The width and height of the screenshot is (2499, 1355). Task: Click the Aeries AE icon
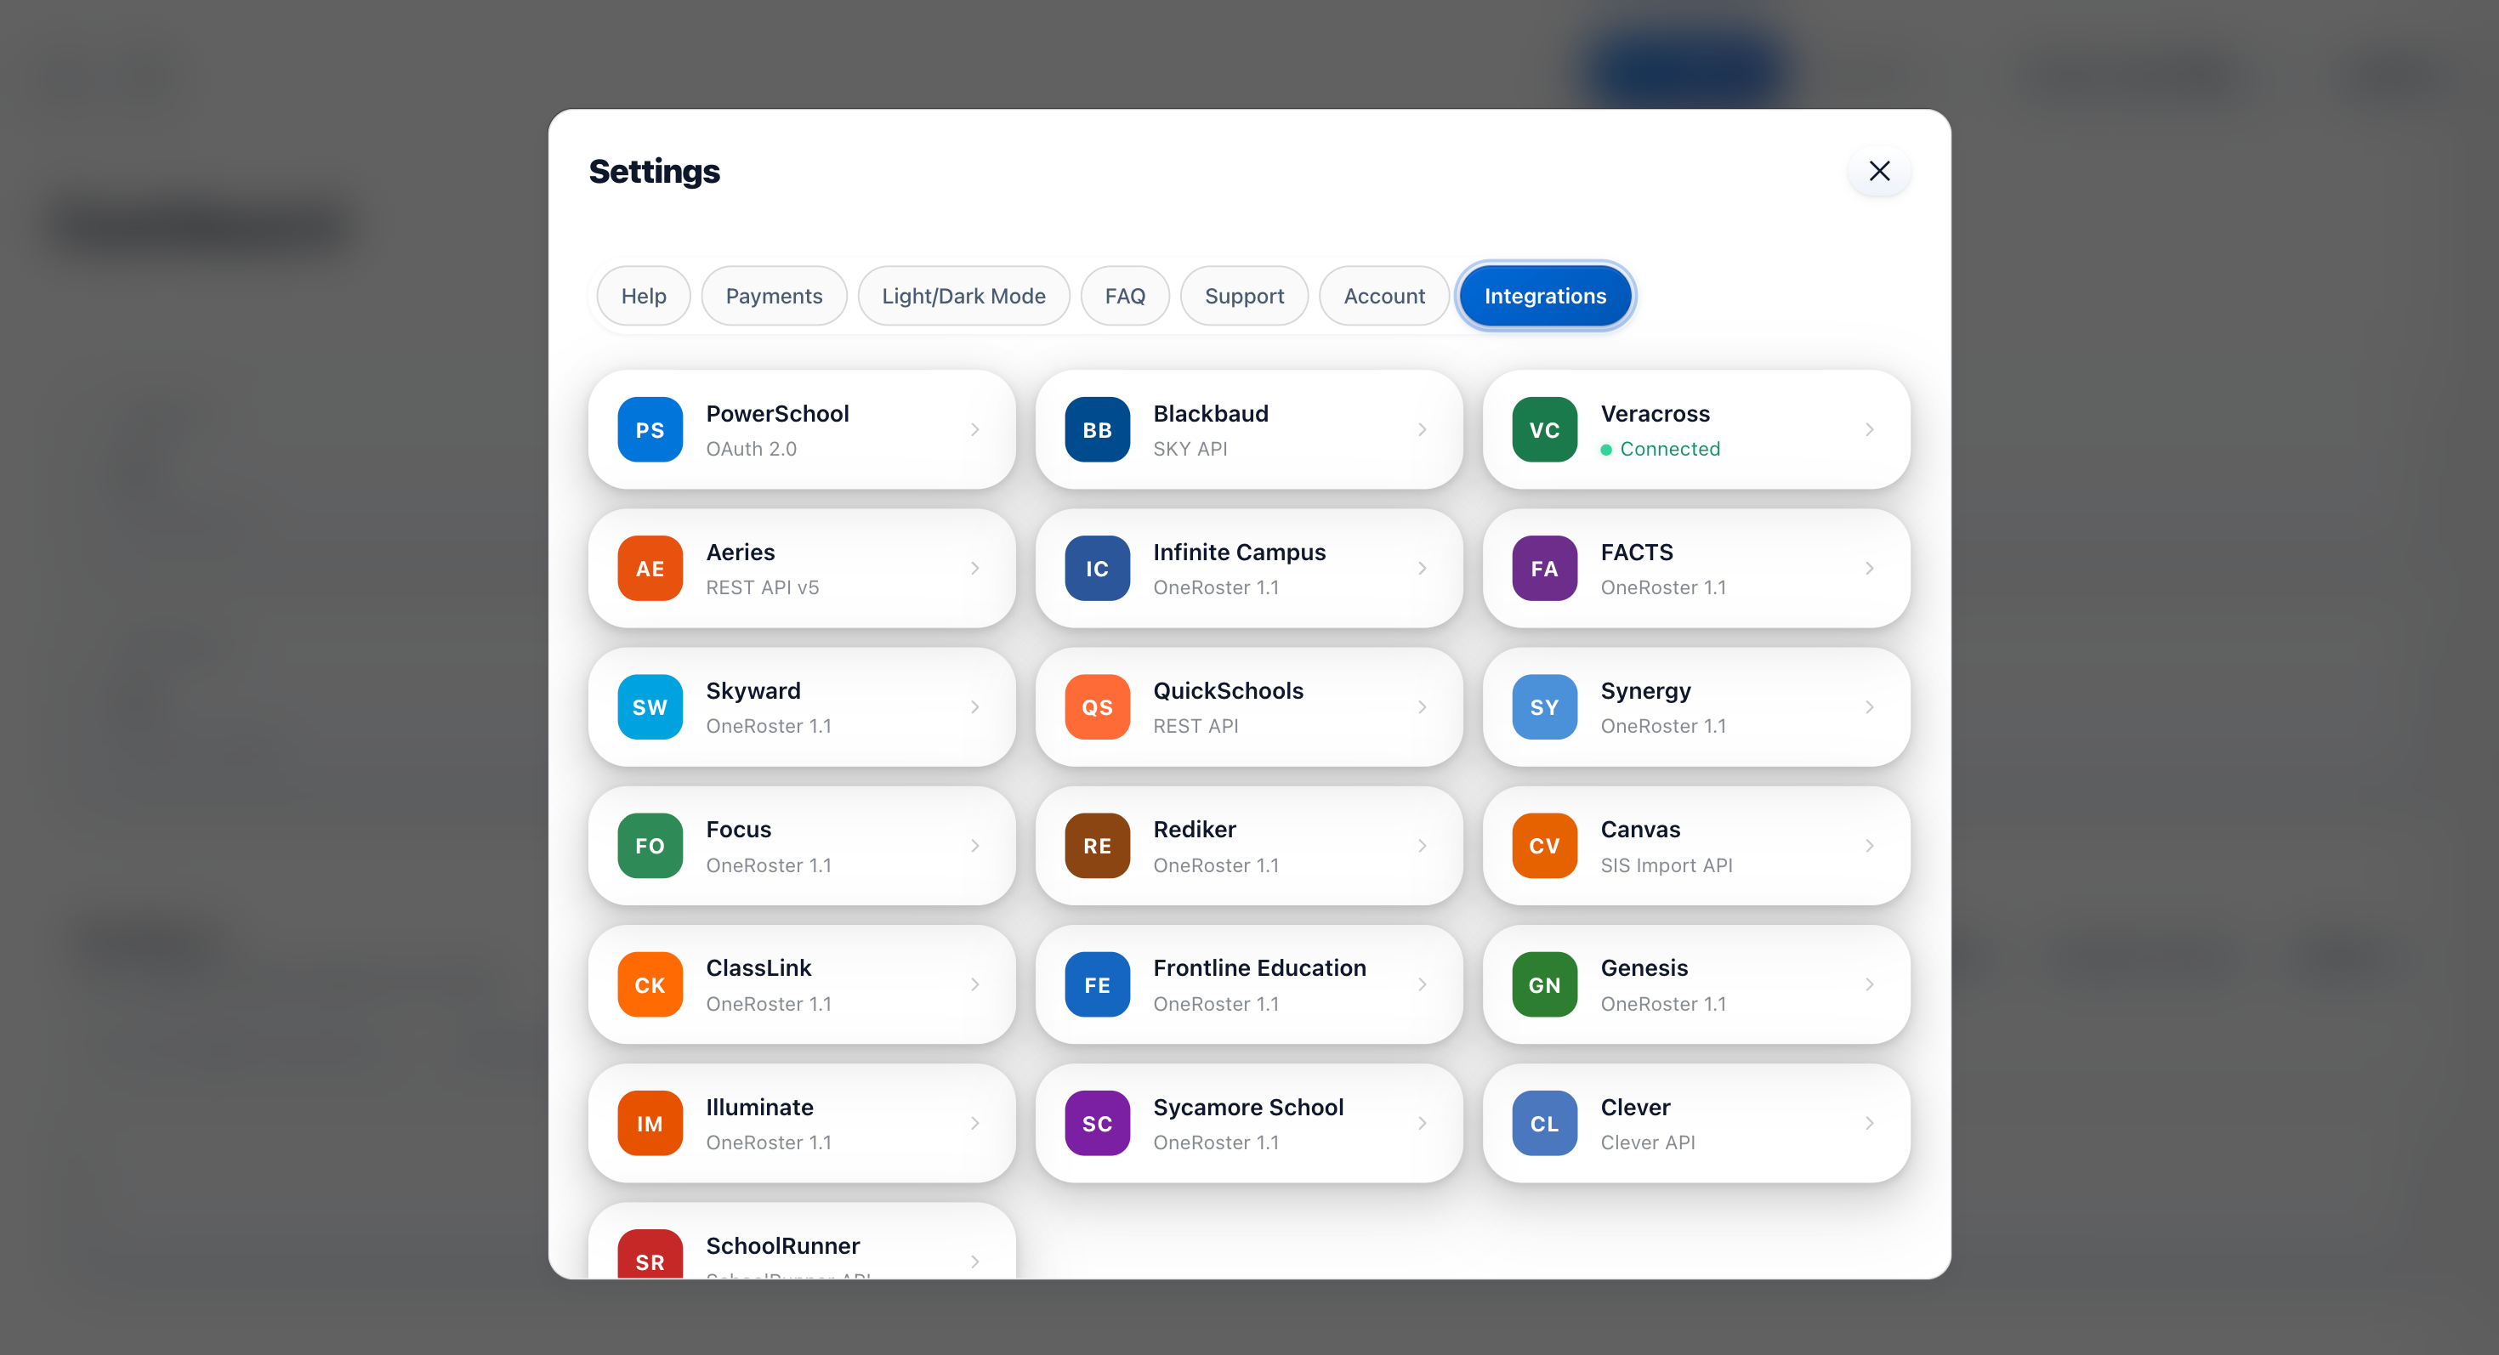tap(650, 569)
